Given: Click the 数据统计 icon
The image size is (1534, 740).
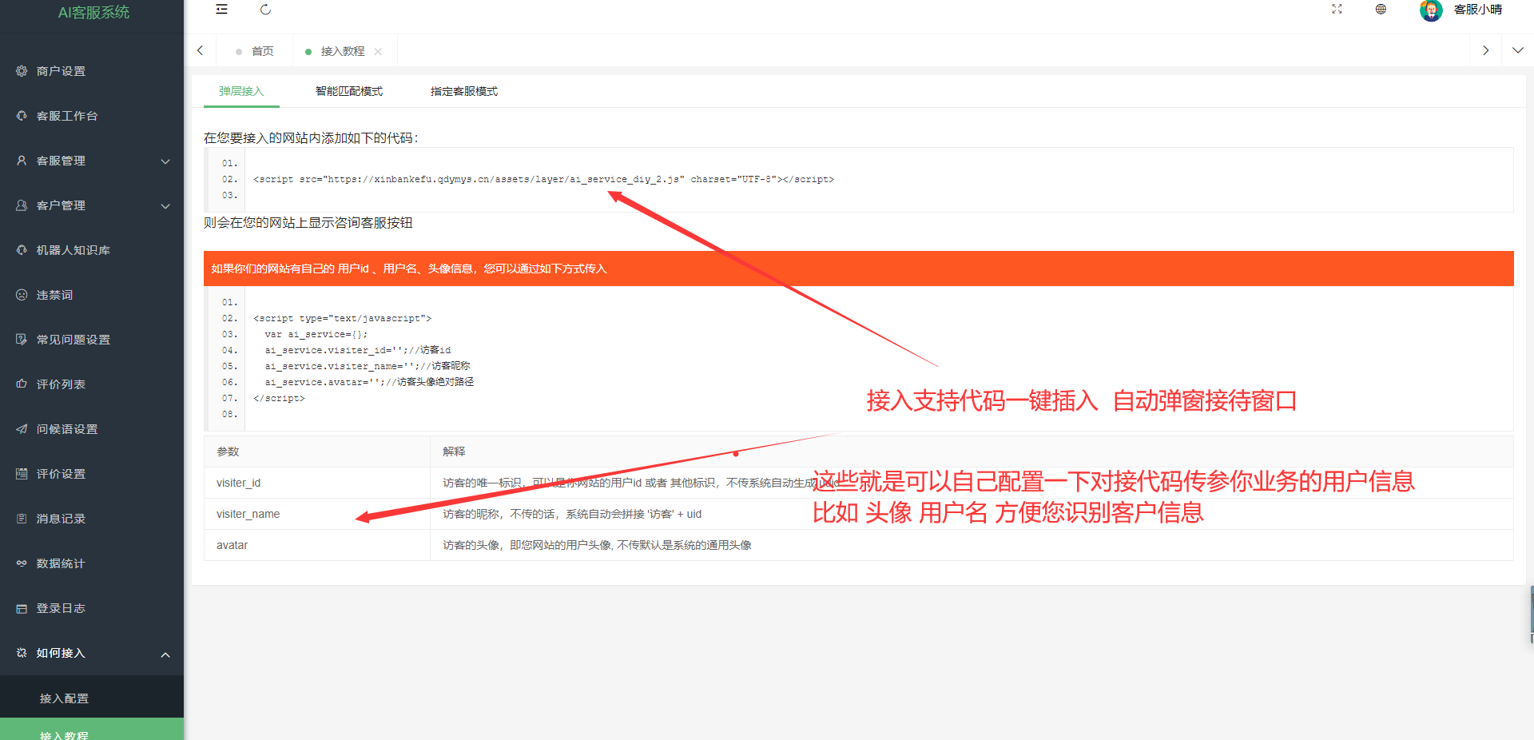Looking at the screenshot, I should pos(22,563).
